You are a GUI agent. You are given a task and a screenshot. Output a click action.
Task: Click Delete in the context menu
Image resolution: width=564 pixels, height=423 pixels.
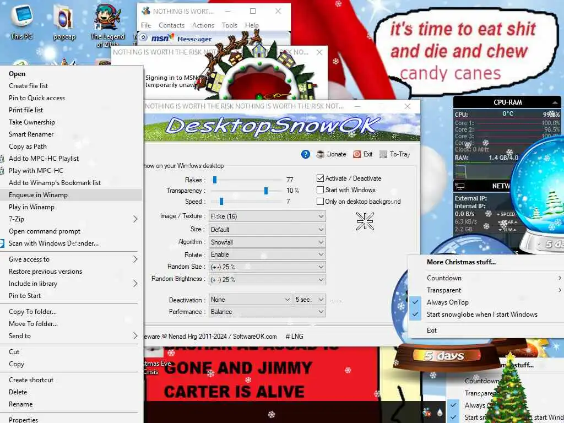click(71, 392)
